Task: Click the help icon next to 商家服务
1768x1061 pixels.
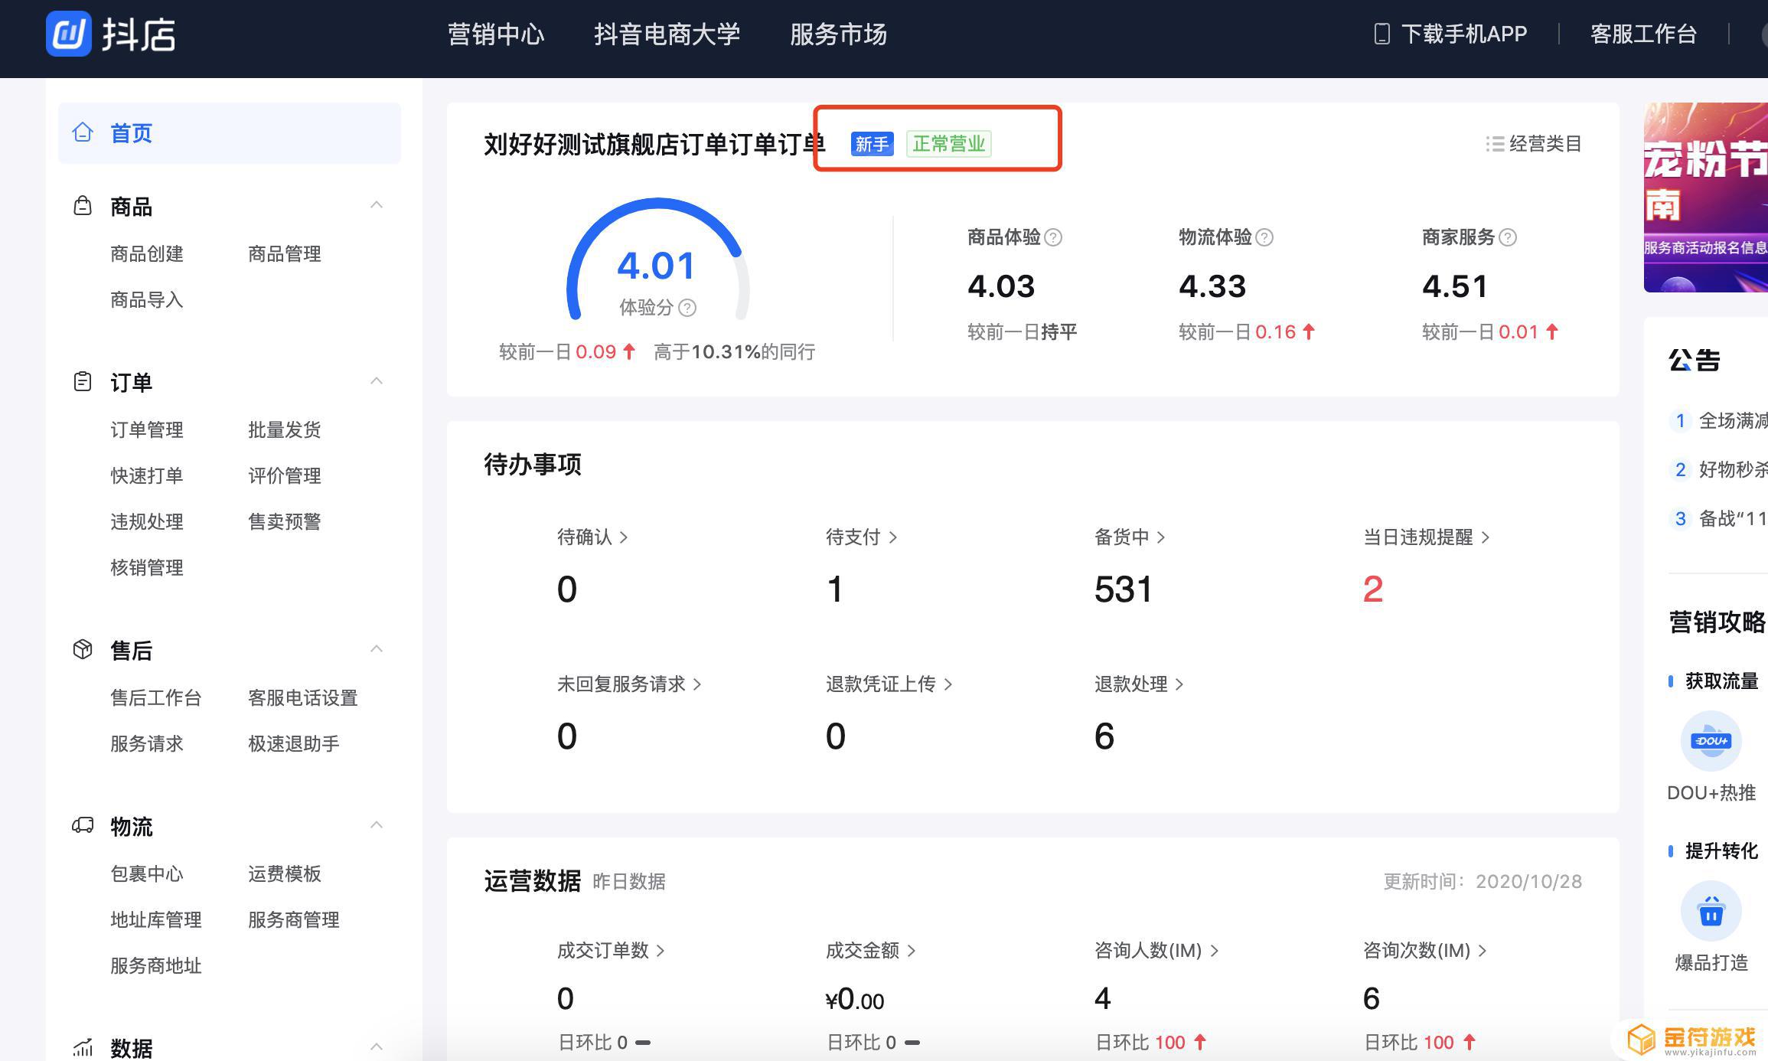Action: (1508, 237)
